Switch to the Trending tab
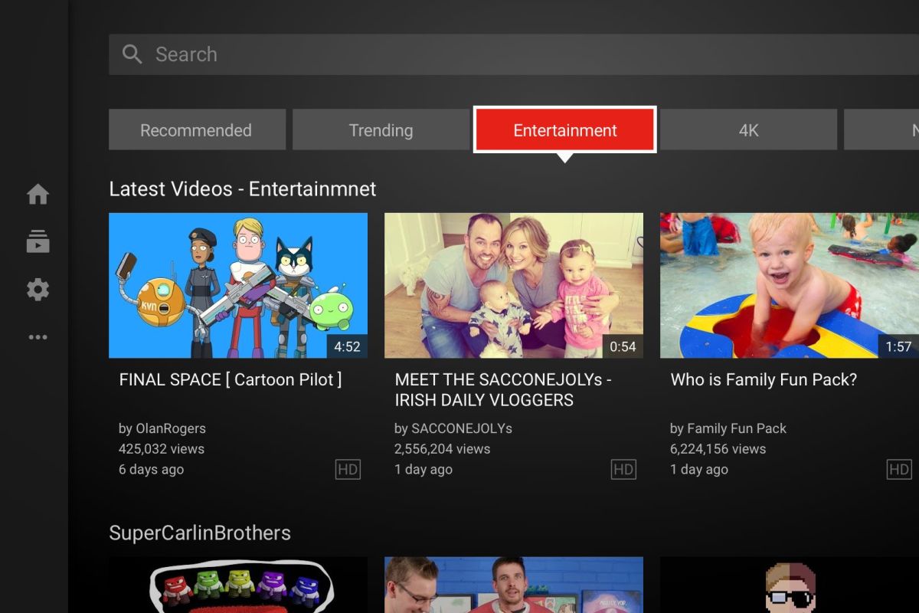Viewport: 919px width, 613px height. tap(381, 129)
